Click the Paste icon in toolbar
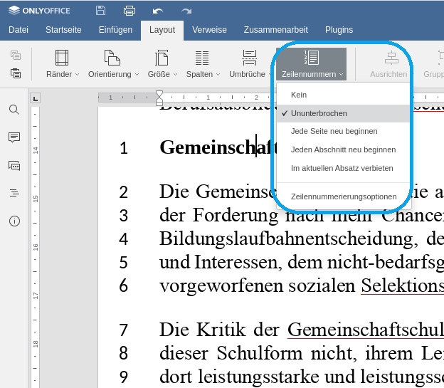 coord(16,73)
